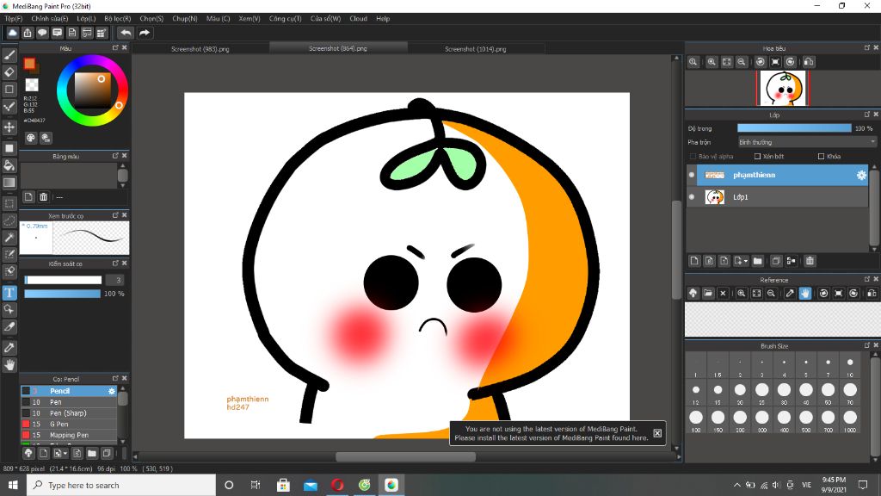Screen dimensions: 881x496
Task: Switch to Screenshot (983).png tab
Action: 200,49
